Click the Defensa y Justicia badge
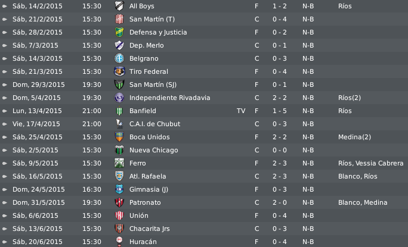The image size is (408, 247). [119, 32]
